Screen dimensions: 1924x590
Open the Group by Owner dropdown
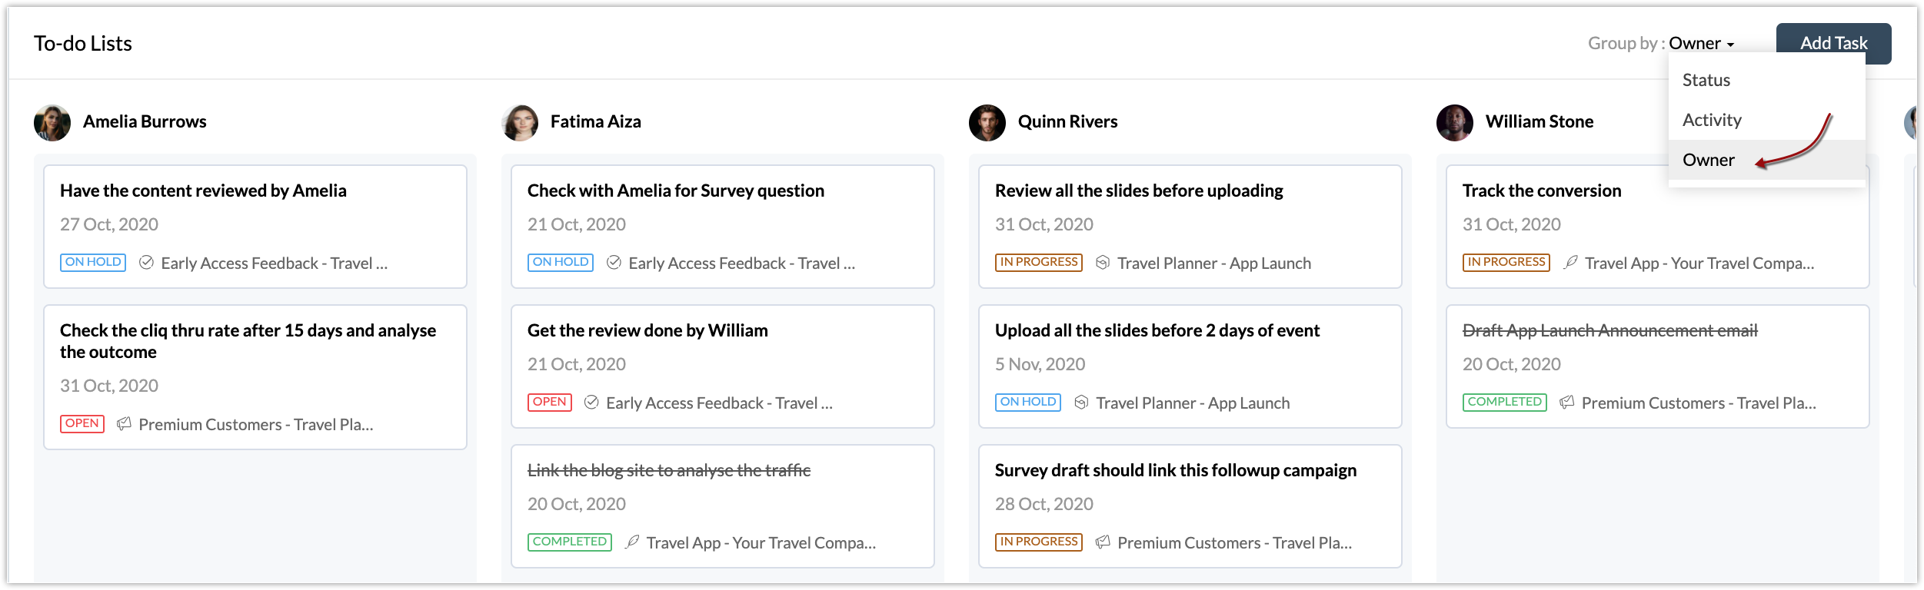pyautogui.click(x=1701, y=44)
